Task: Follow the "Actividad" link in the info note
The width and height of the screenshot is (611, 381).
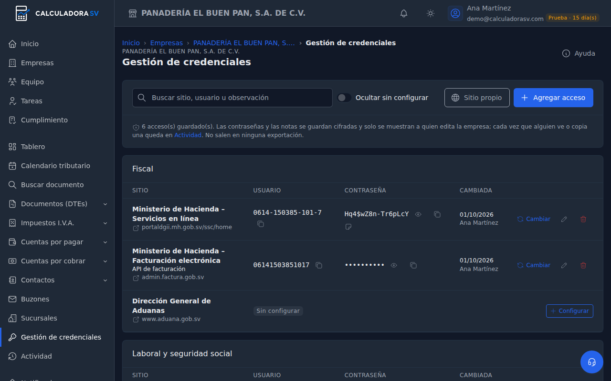Action: point(188,135)
